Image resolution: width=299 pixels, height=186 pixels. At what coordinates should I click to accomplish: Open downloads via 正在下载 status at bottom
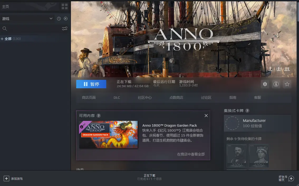tap(149, 177)
